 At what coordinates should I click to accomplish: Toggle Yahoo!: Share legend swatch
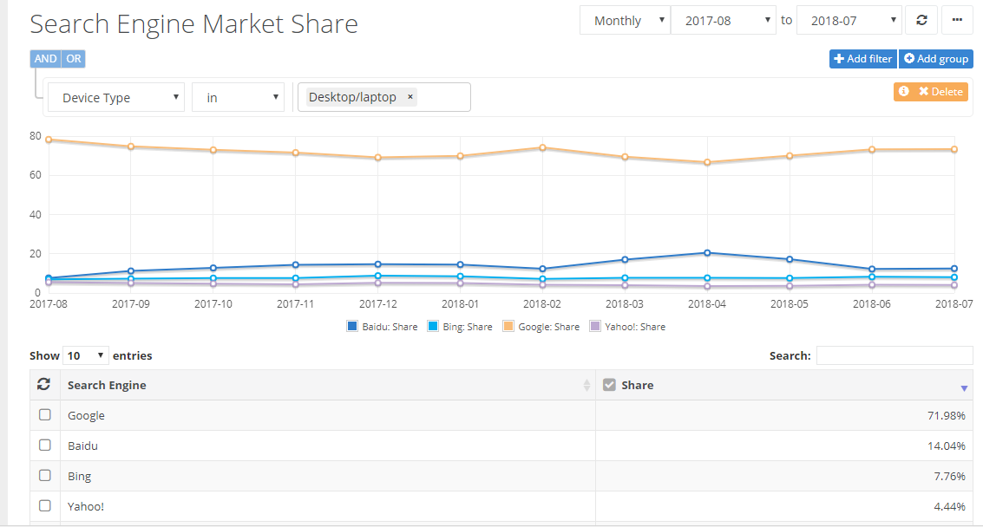click(x=595, y=326)
